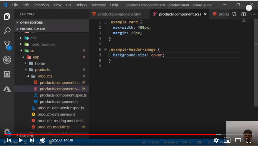Open the Extensions view icon
This screenshot has height=146, width=258.
pos(7,74)
